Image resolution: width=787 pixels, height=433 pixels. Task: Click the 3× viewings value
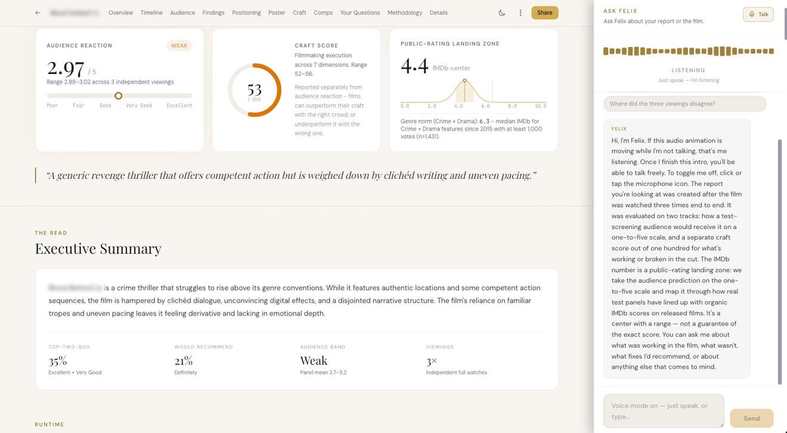(x=432, y=361)
